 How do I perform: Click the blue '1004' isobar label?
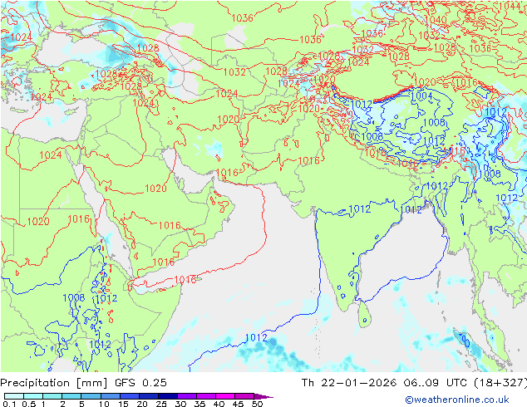point(421,96)
